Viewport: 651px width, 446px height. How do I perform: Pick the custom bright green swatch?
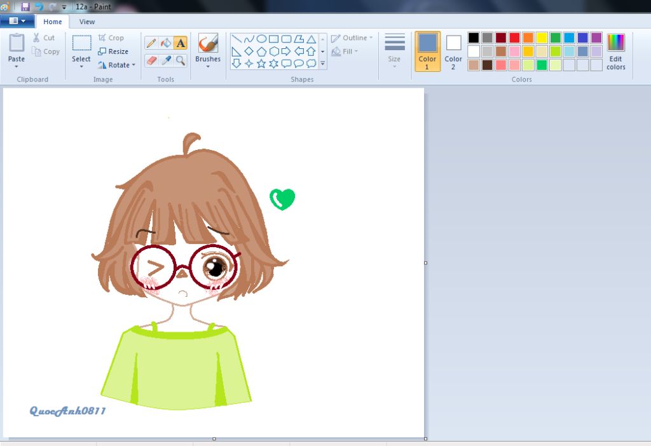[542, 65]
